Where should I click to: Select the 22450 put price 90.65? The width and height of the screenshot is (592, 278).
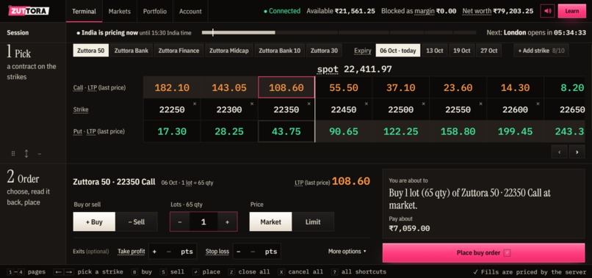344,131
